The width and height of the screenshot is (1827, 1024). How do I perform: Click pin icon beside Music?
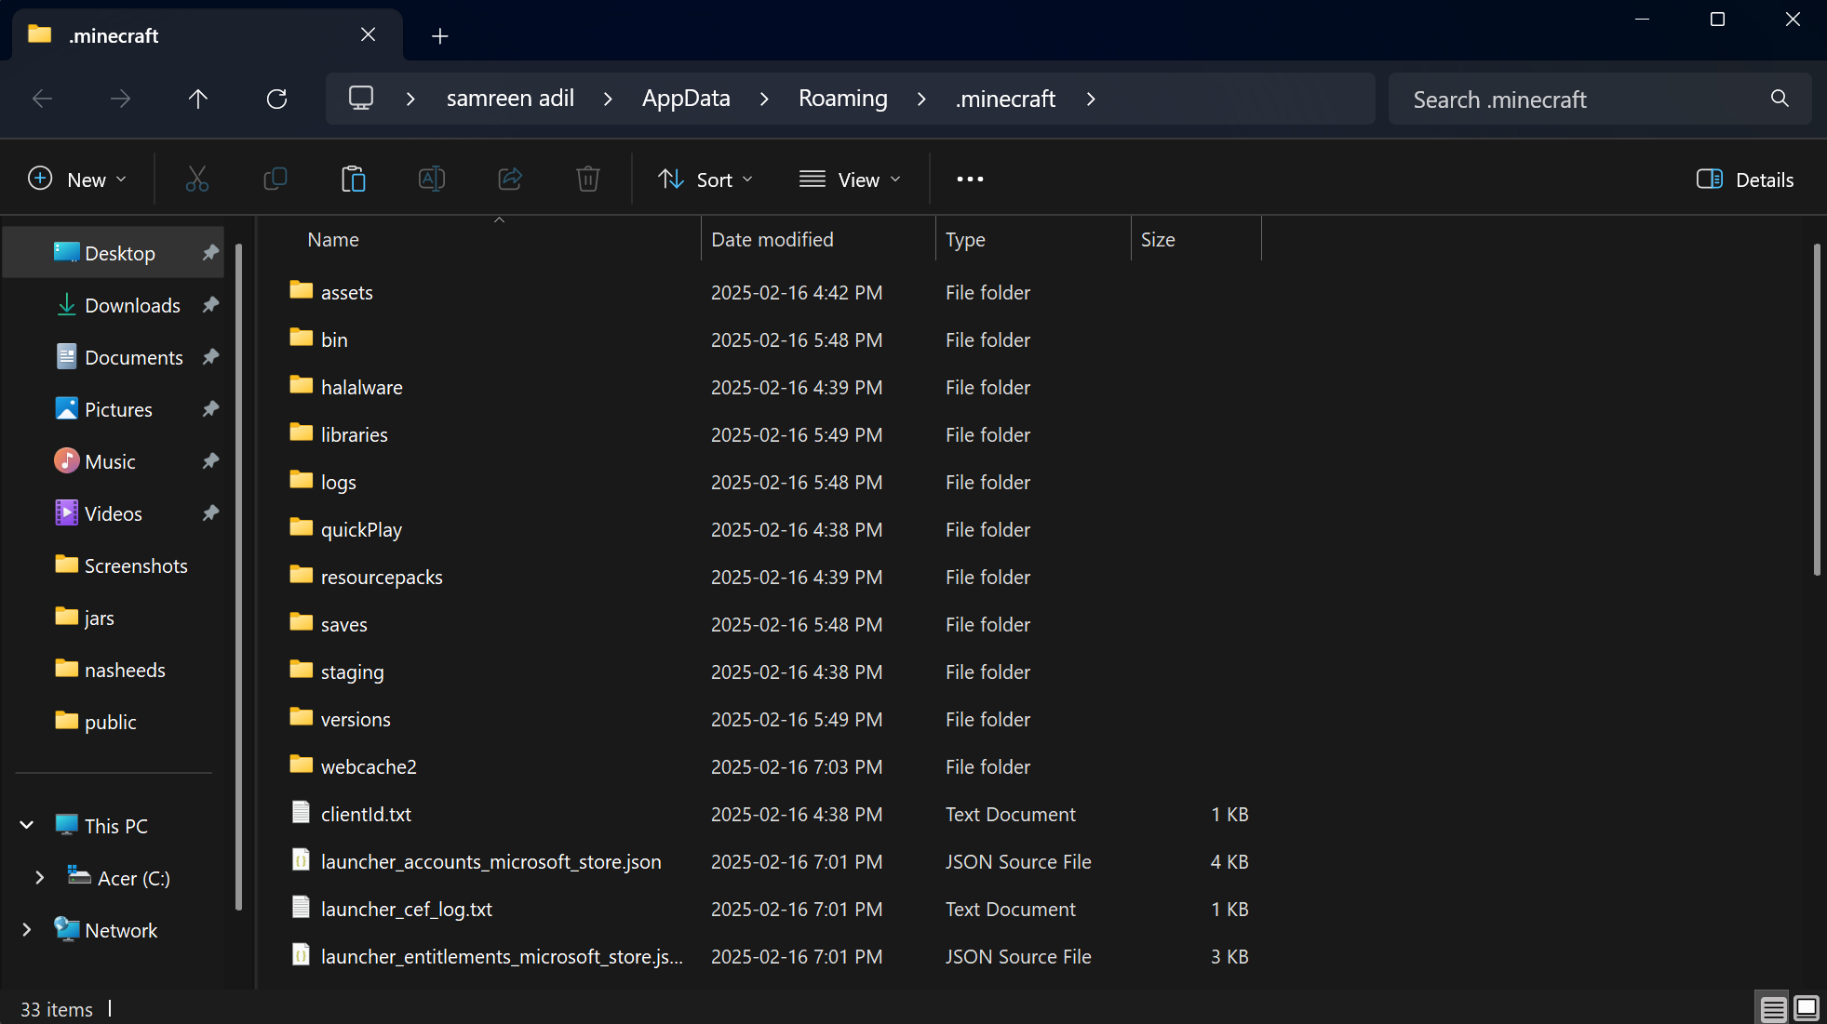pos(210,461)
